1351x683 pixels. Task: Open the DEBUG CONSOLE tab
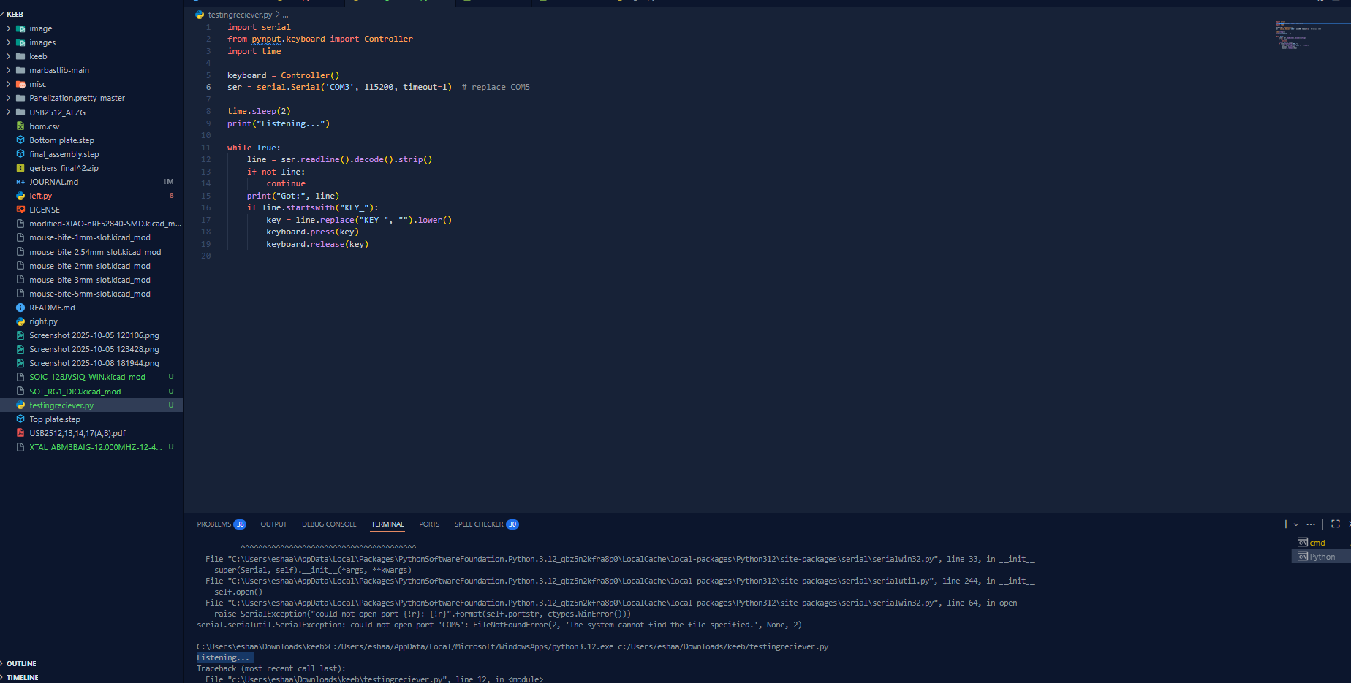point(329,524)
